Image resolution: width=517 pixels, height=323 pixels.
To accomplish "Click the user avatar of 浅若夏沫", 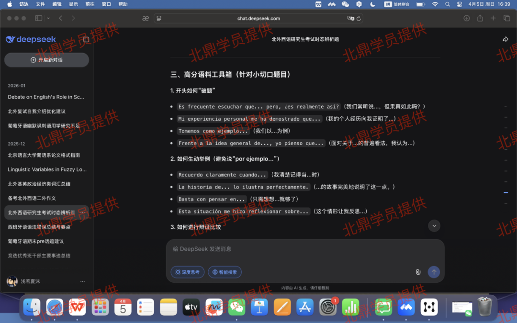I will click(x=12, y=281).
